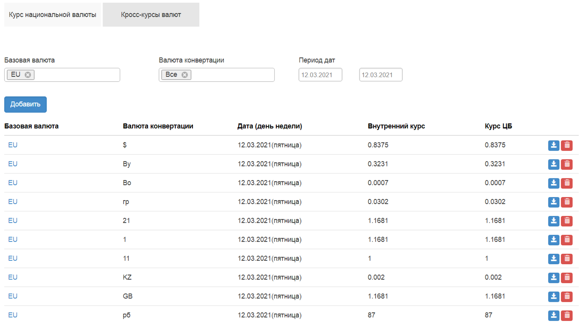Image resolution: width=583 pixels, height=329 pixels.
Task: Click internal rate value 0.0007
Action: [x=378, y=183]
